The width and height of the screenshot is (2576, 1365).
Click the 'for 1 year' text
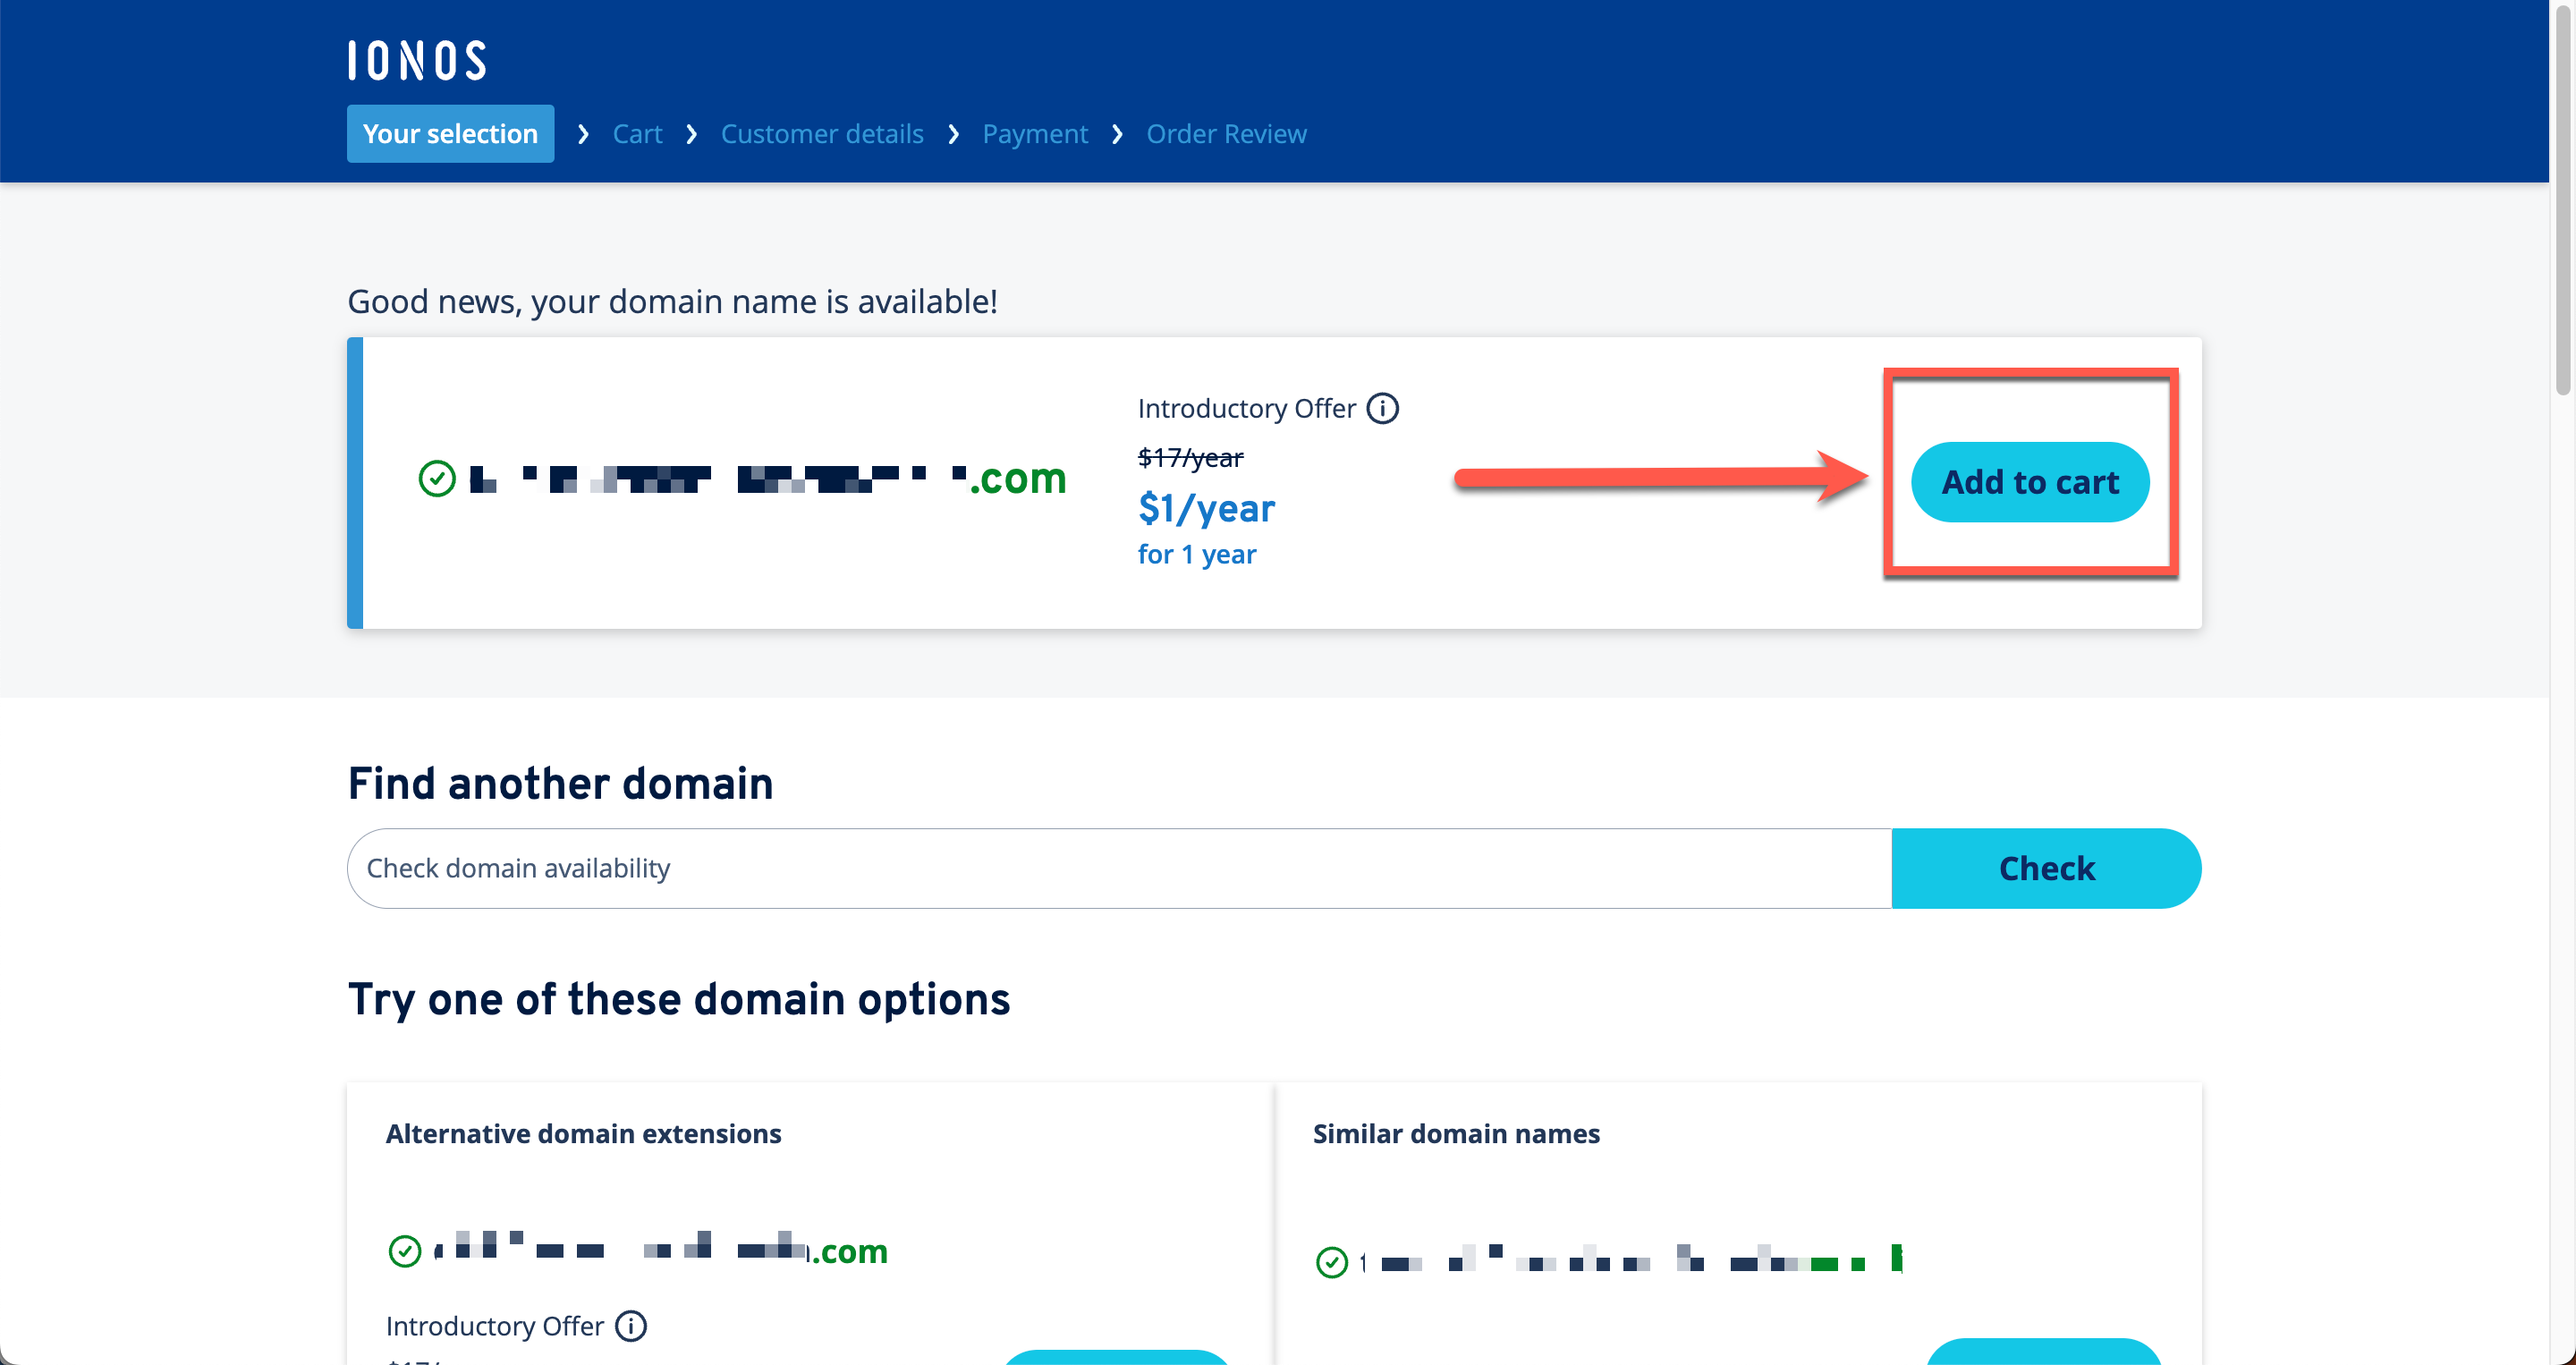1197,554
